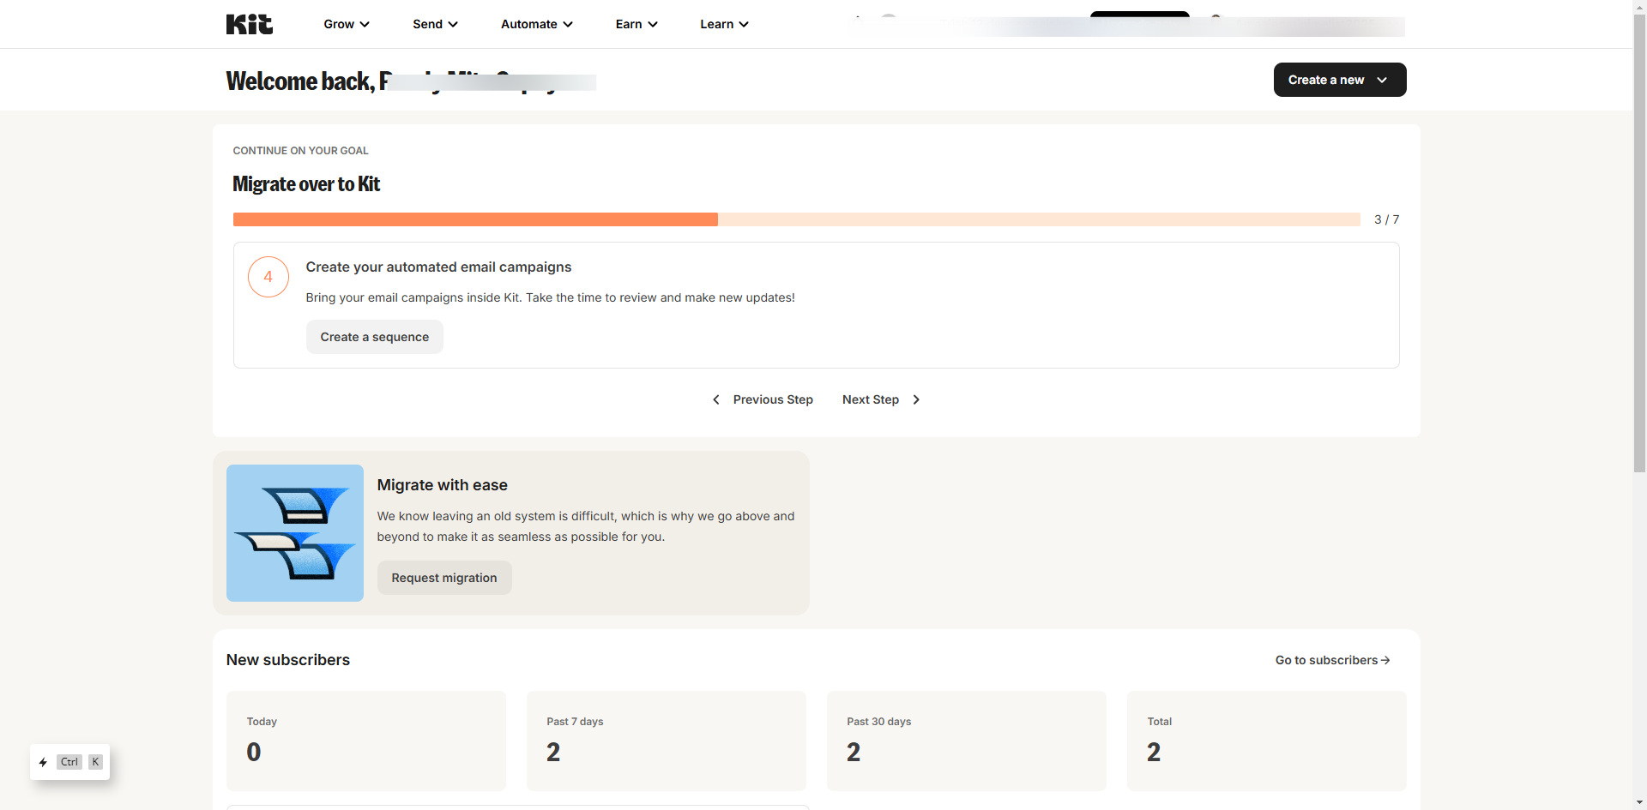1647x810 pixels.
Task: Click the Total subscribers card
Action: (x=1267, y=741)
